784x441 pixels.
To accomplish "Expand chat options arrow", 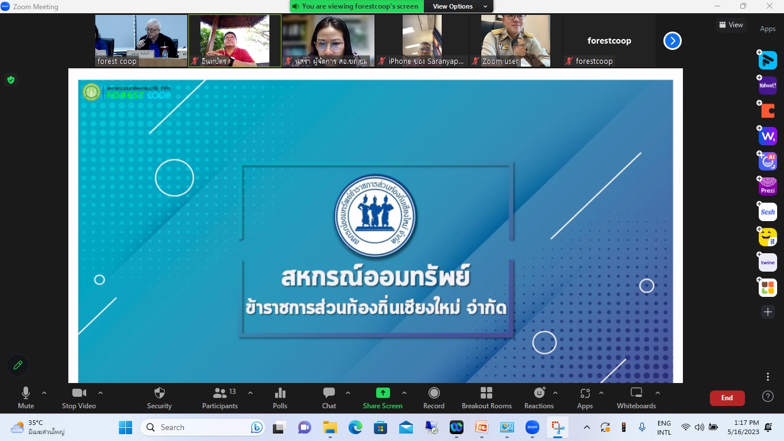I will click(348, 393).
